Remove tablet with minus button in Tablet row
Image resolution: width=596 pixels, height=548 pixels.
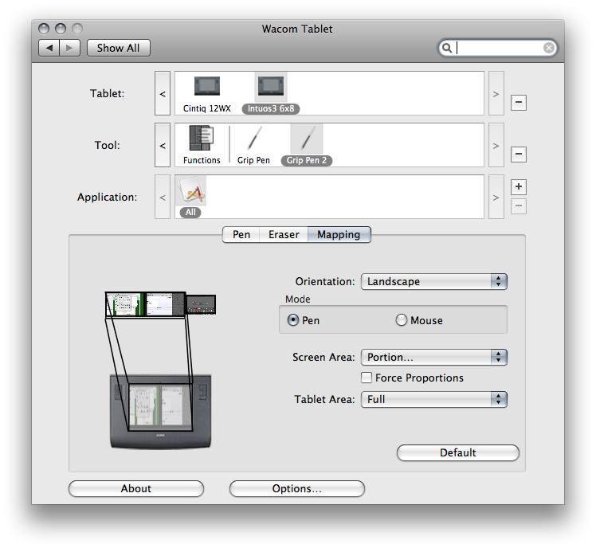tap(519, 102)
